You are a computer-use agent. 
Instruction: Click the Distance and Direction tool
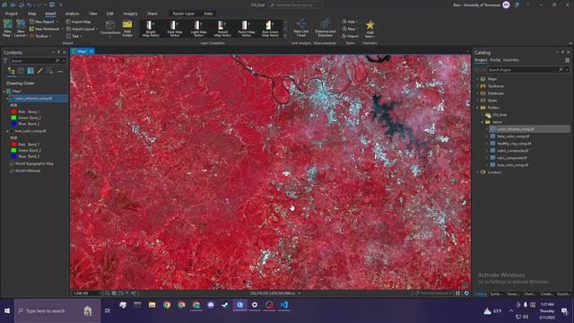click(x=325, y=28)
